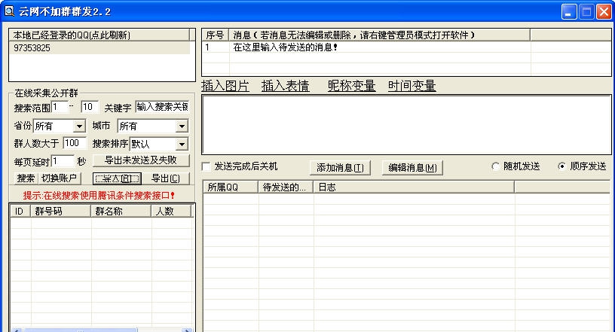Screen dimensions: 615x332
Task: Click the 添加消息(T) button
Action: pos(340,168)
